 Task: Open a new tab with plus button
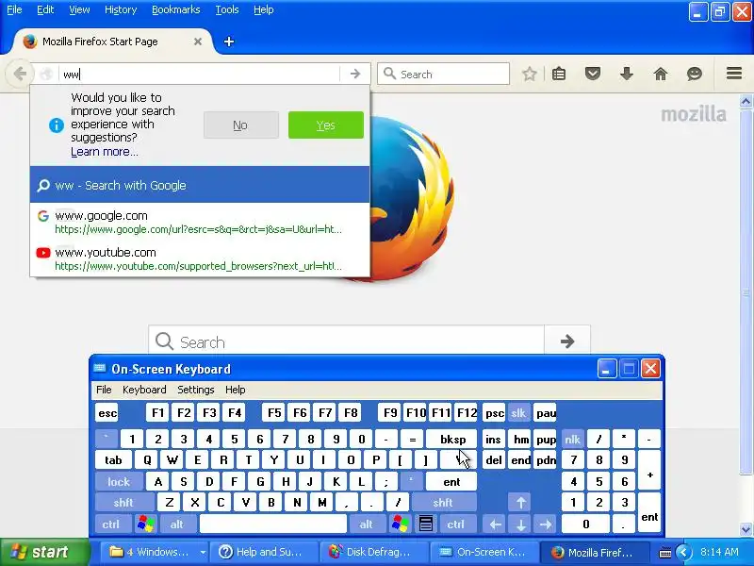point(229,42)
